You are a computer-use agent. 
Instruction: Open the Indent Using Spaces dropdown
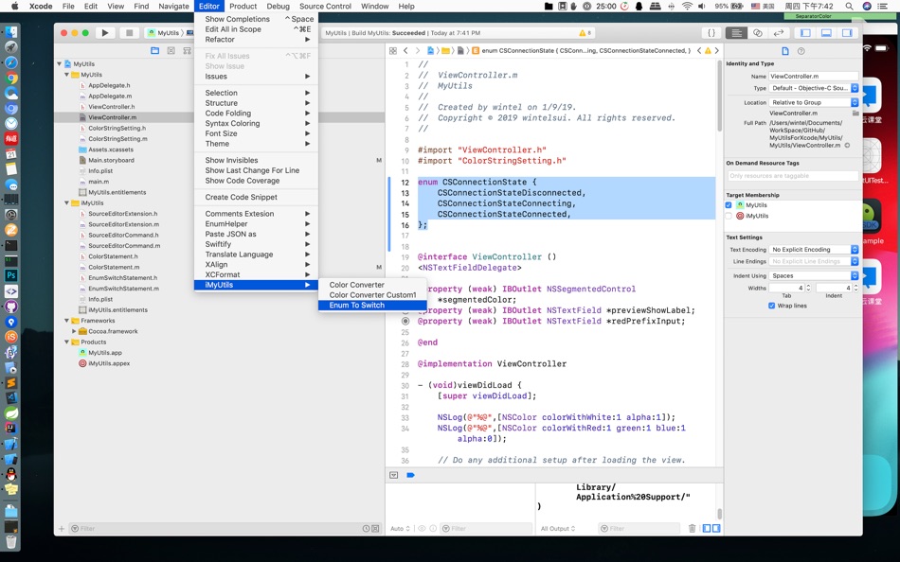(814, 276)
